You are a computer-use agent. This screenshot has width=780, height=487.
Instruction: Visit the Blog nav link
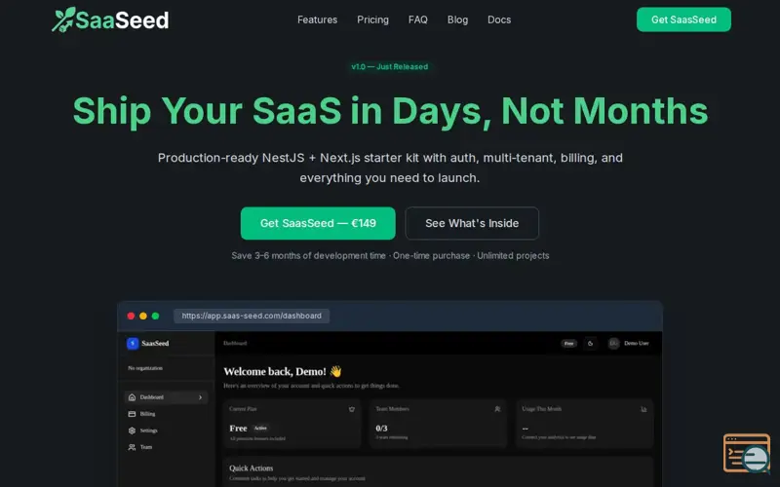457,19
